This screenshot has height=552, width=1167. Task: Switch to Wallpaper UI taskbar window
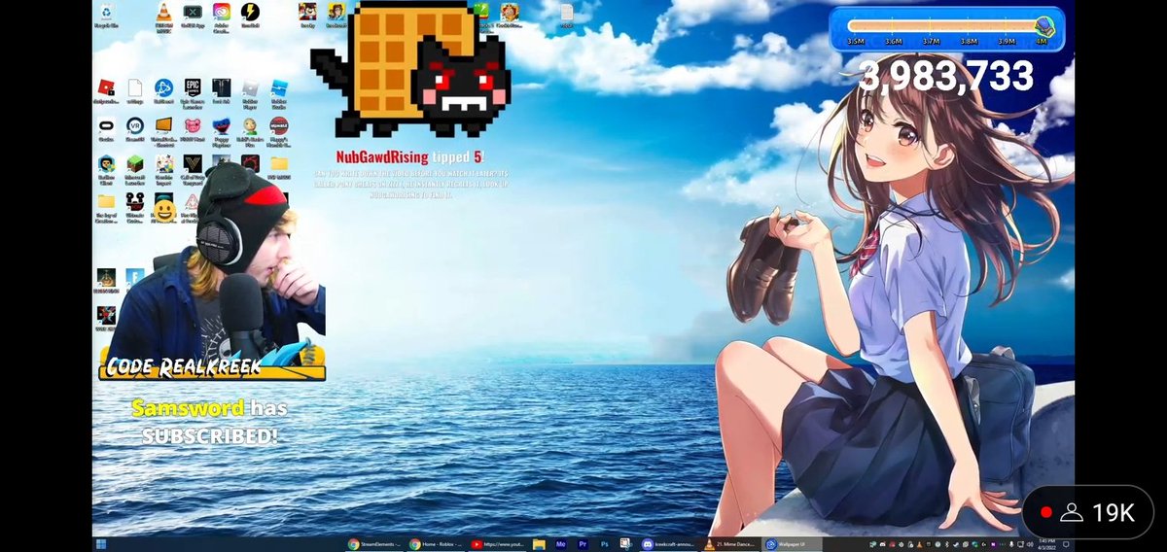[x=793, y=543]
